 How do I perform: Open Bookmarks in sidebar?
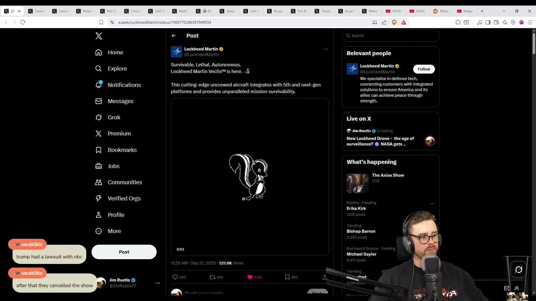pyautogui.click(x=116, y=150)
